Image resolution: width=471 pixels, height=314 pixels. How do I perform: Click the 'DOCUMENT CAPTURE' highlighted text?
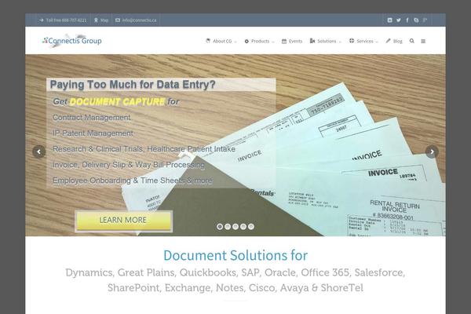point(117,102)
